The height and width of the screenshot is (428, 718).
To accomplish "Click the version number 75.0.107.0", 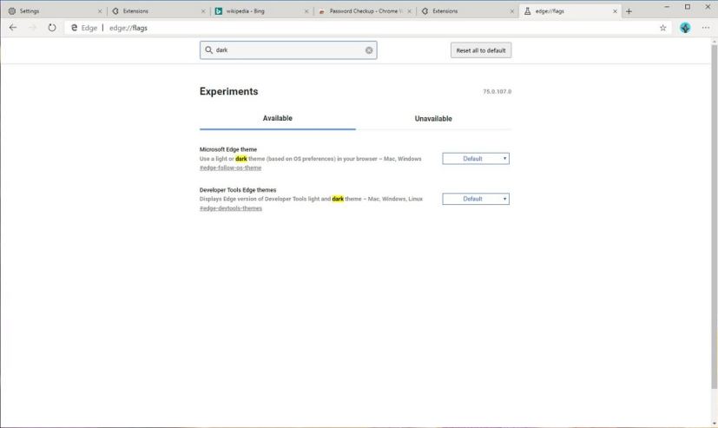I will point(497,91).
